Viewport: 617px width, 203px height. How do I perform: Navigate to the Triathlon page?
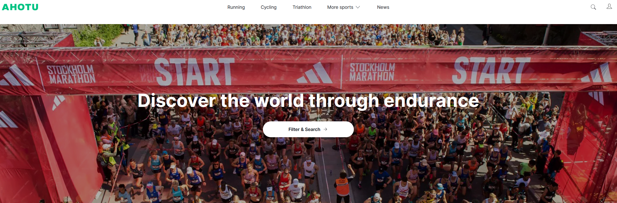(302, 7)
